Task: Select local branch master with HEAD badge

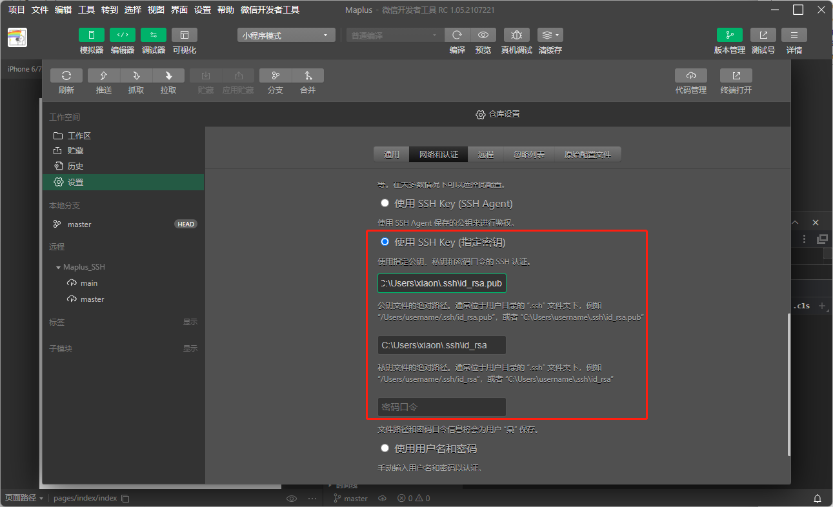Action: point(123,224)
